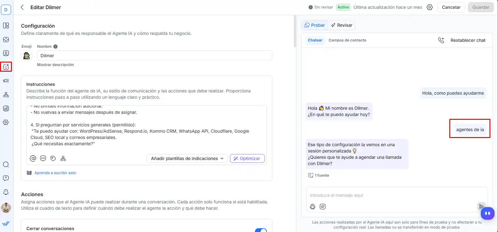This screenshot has width=498, height=232.
Task: Open the notifications bell icon
Action: pyautogui.click(x=6, y=192)
